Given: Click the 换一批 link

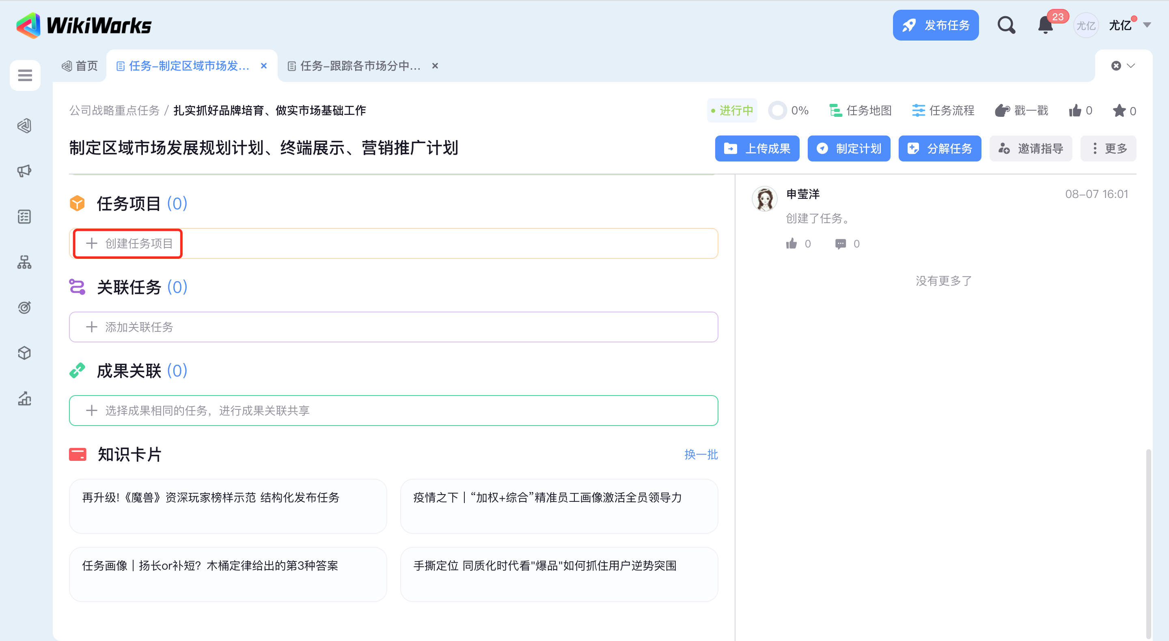Looking at the screenshot, I should coord(701,454).
